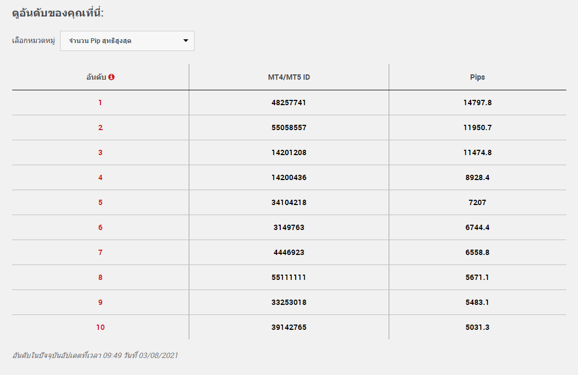Click the pips value 8928.4
The image size is (578, 375).
478,177
